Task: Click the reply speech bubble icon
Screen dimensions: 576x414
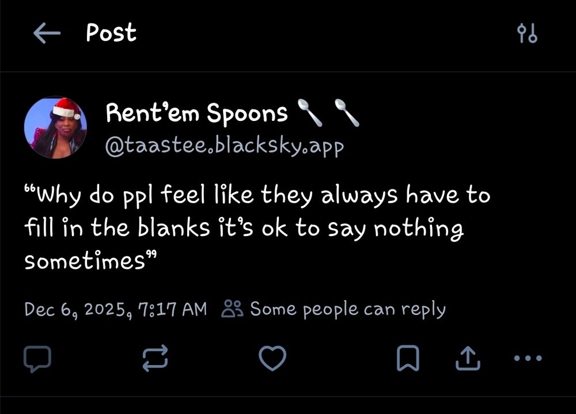Action: pyautogui.click(x=37, y=359)
